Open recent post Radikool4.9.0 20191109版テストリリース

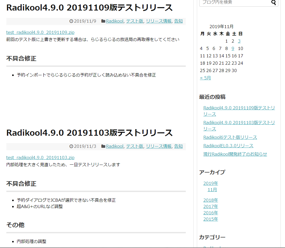point(239,111)
